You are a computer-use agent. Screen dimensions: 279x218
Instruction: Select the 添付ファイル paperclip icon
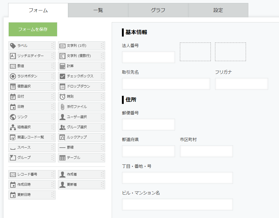(62, 107)
